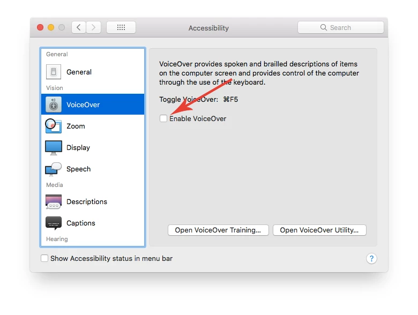Click the red close window button
The height and width of the screenshot is (315, 418).
[40, 27]
